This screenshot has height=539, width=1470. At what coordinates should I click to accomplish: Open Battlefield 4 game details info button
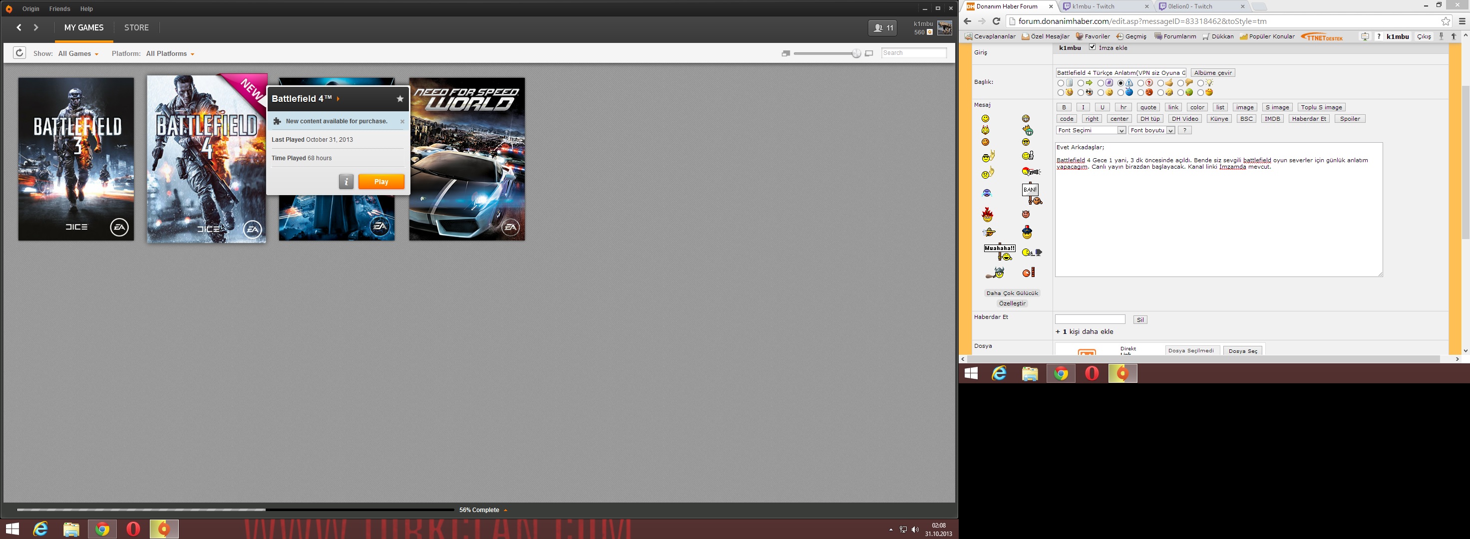click(347, 181)
